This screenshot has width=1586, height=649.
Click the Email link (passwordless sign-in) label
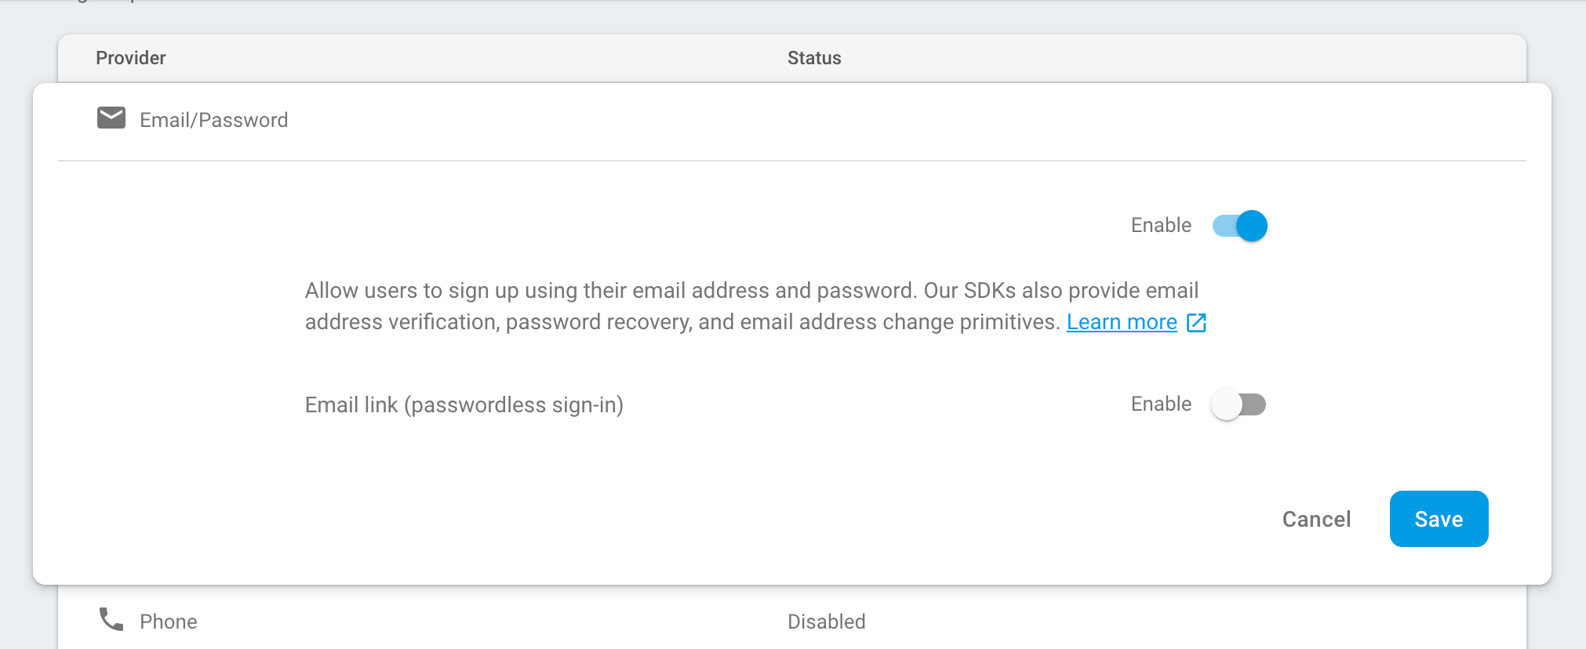click(464, 405)
